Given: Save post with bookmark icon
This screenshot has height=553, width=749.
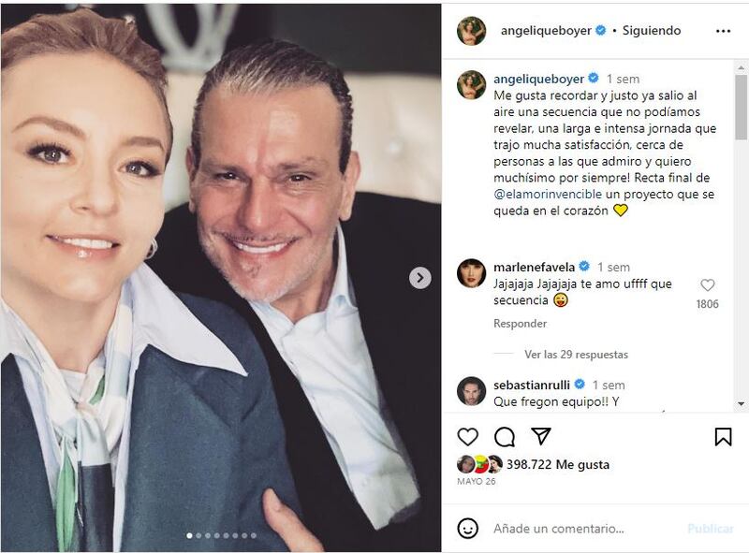Looking at the screenshot, I should (723, 437).
